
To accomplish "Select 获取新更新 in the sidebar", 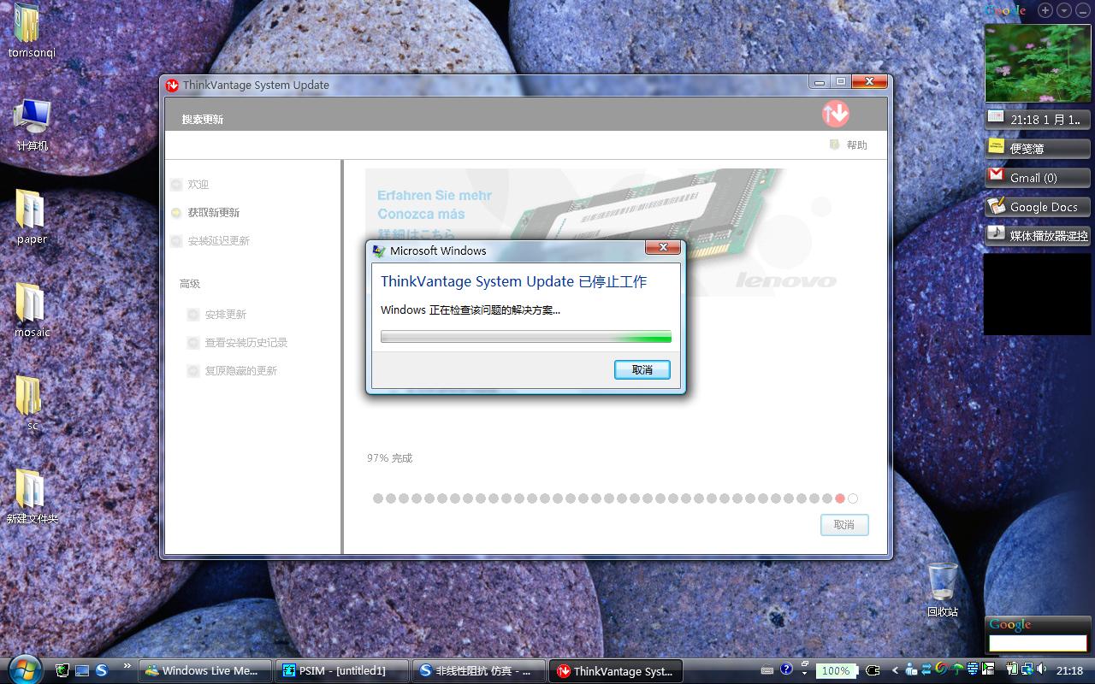I will (214, 212).
